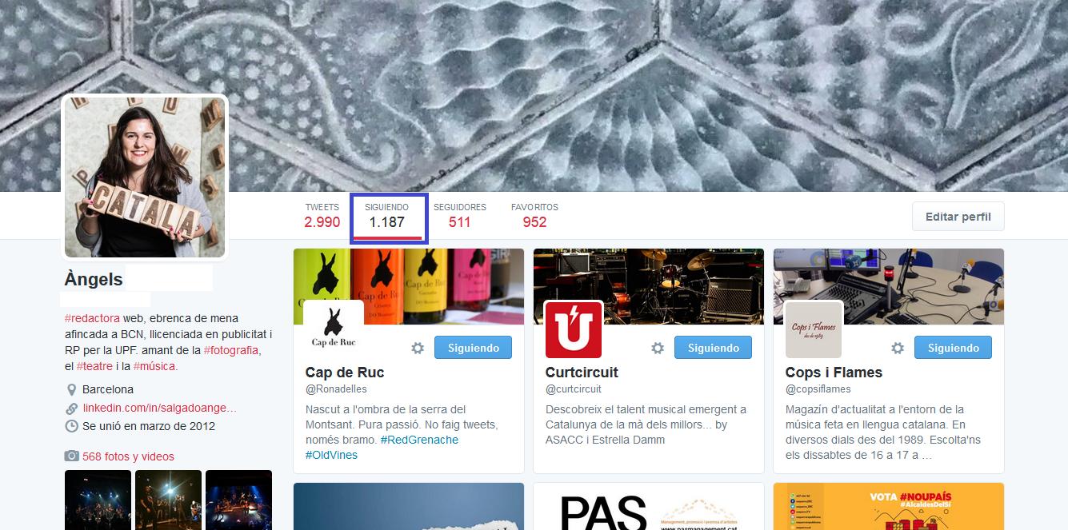Click the Àngels profile photo

click(145, 177)
